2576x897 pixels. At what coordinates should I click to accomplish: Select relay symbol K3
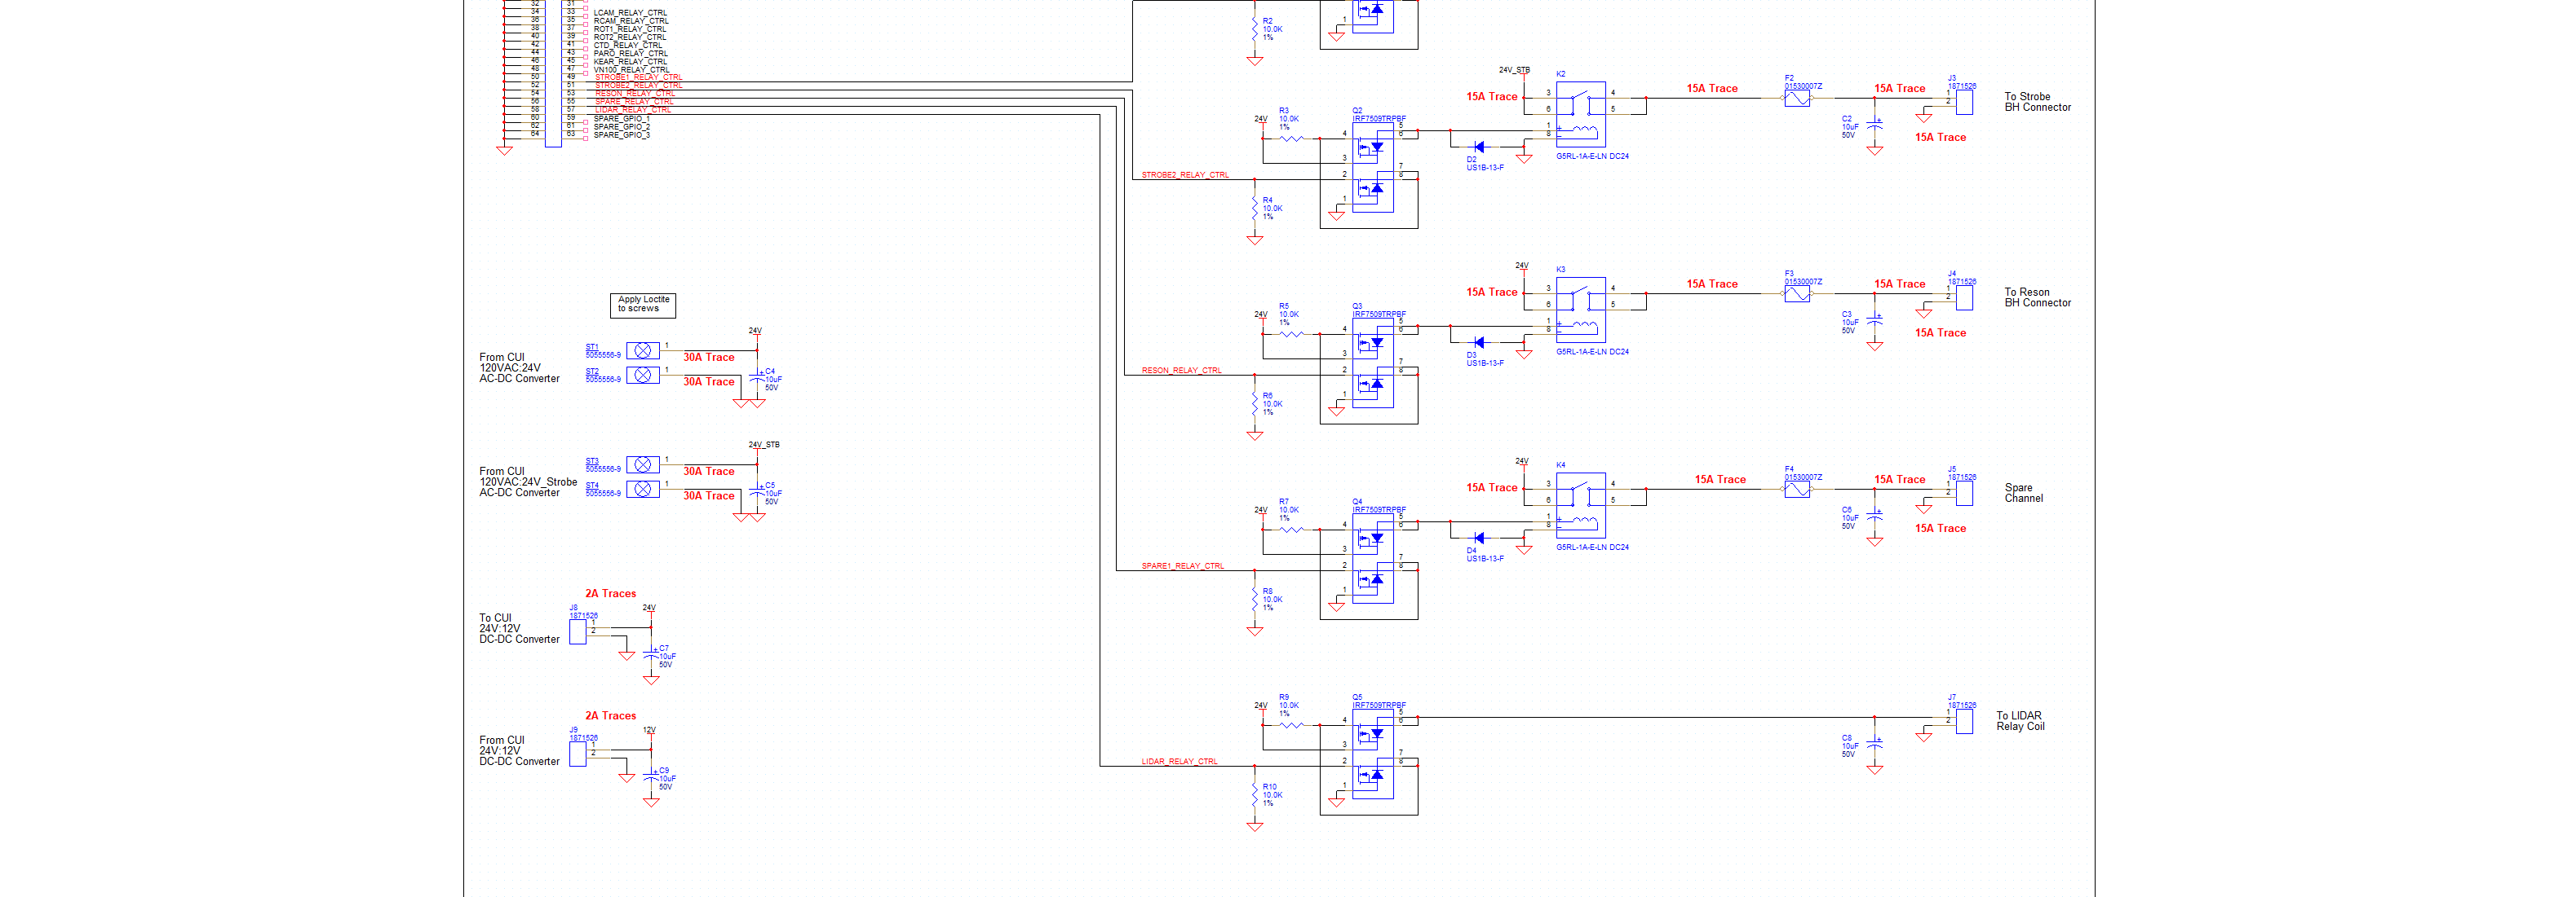click(x=1581, y=310)
